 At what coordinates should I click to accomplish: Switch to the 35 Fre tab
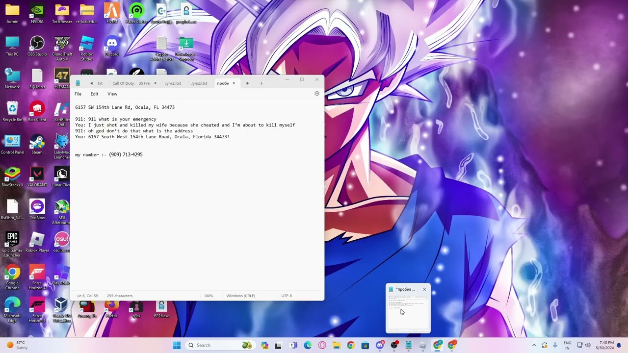coord(144,83)
